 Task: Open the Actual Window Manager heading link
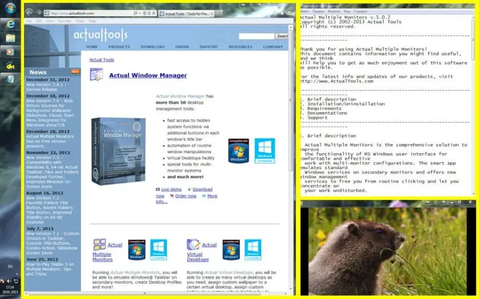click(x=147, y=76)
